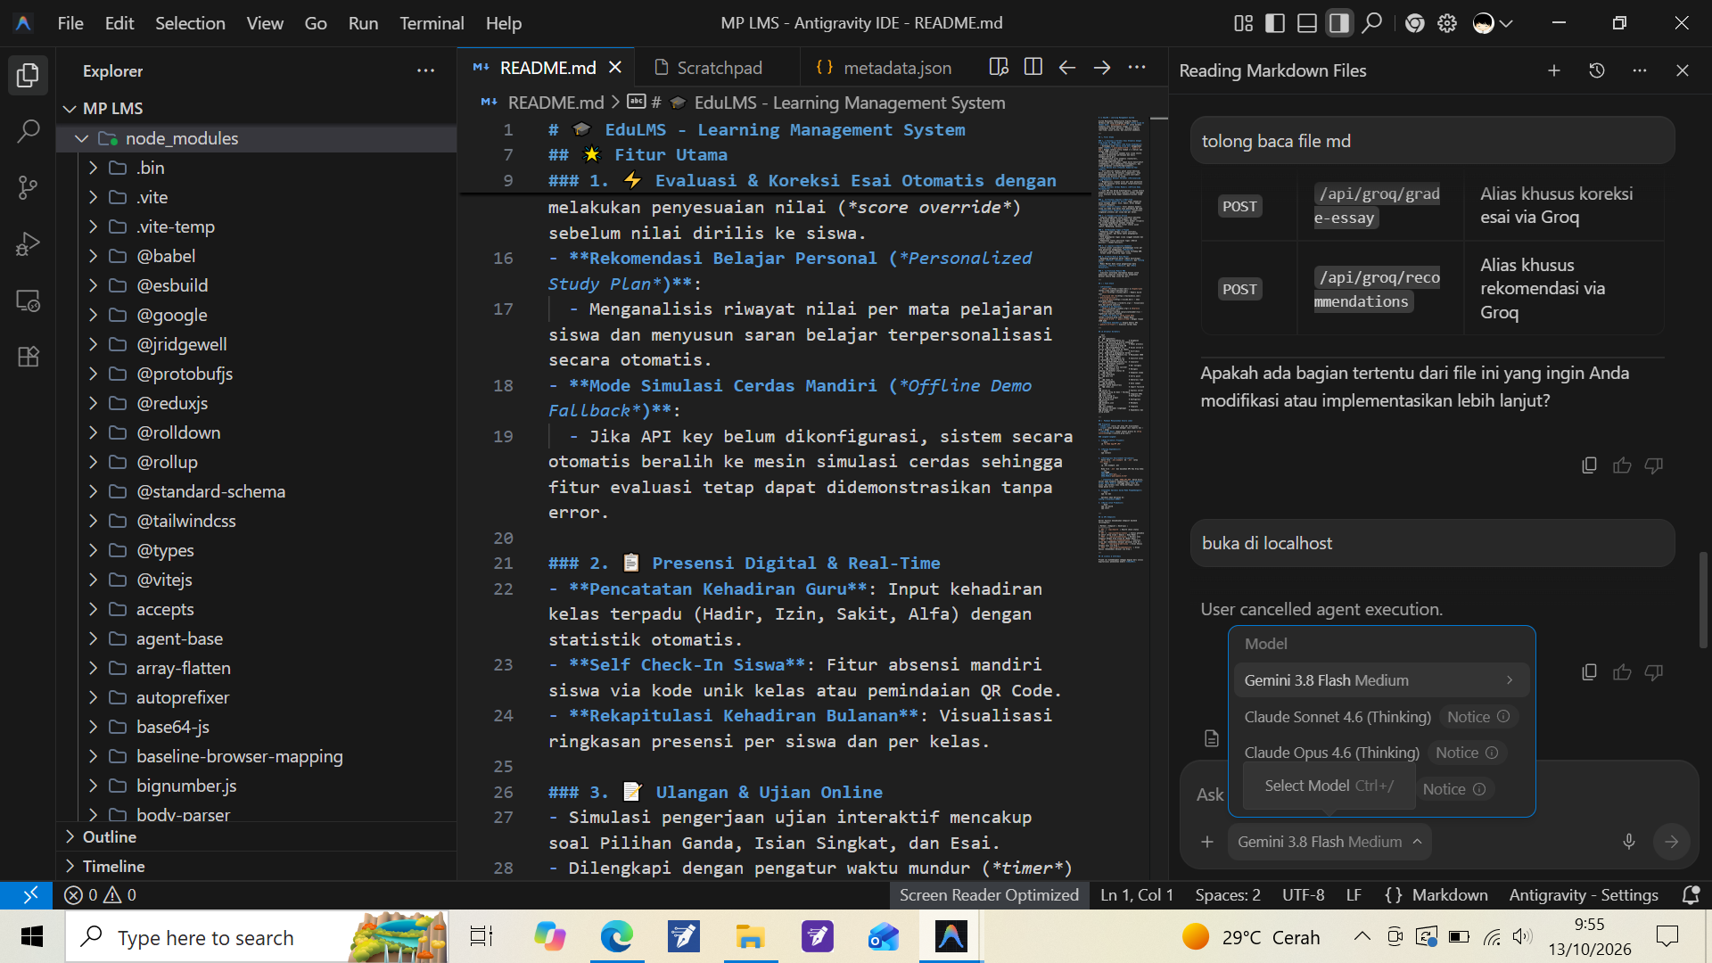Open the Search view in activity bar
The width and height of the screenshot is (1712, 963).
click(28, 132)
